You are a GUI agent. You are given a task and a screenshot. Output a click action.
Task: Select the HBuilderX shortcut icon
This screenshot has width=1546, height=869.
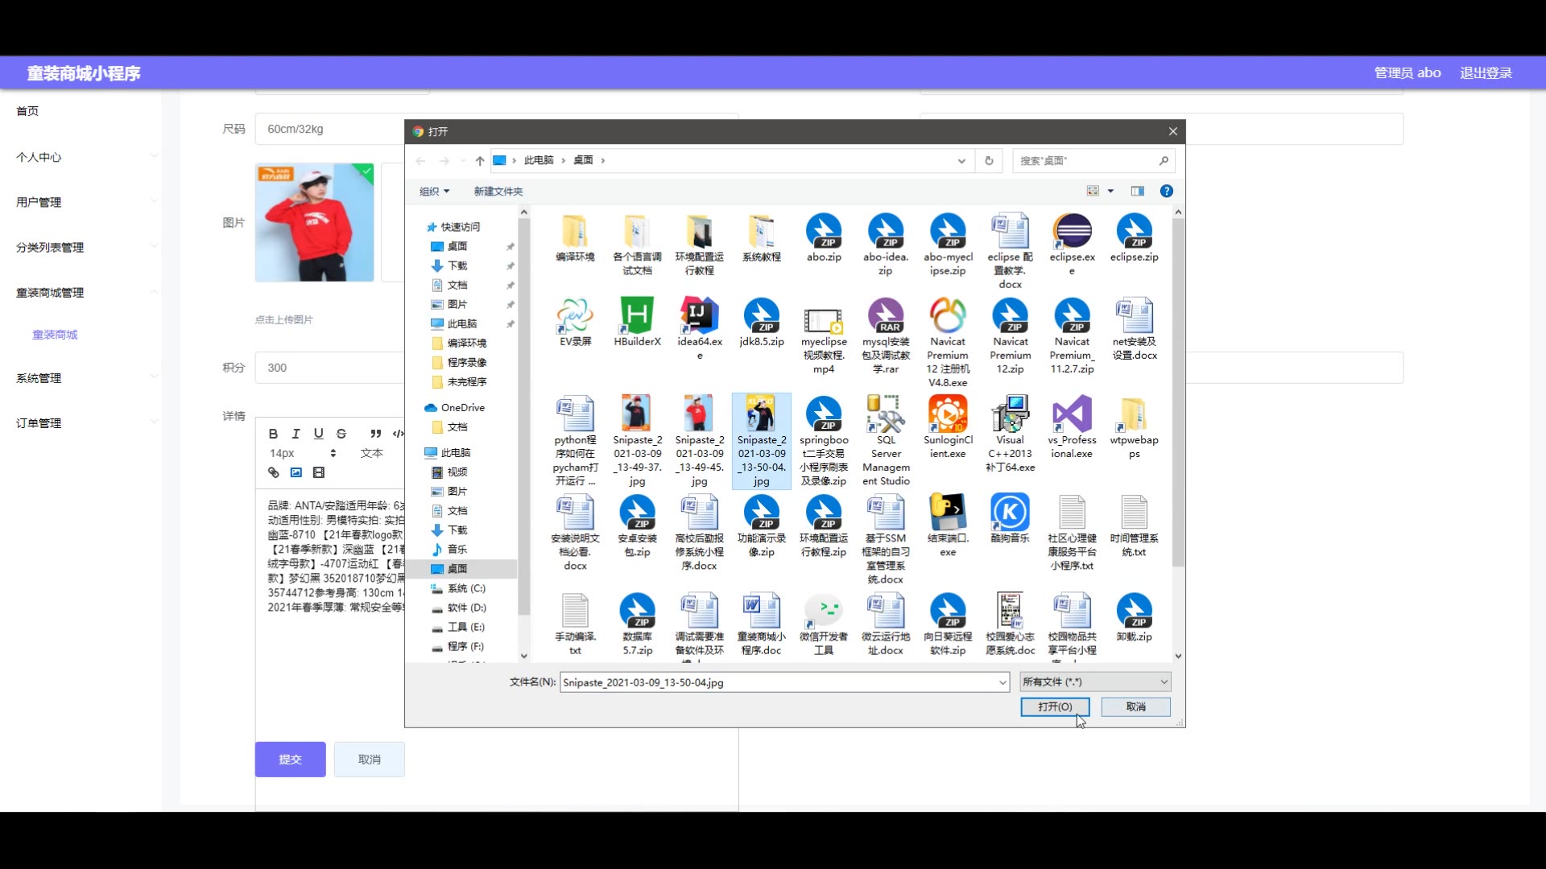point(637,316)
